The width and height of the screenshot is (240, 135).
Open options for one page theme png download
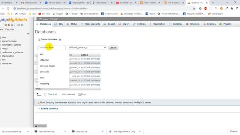click(140, 132)
